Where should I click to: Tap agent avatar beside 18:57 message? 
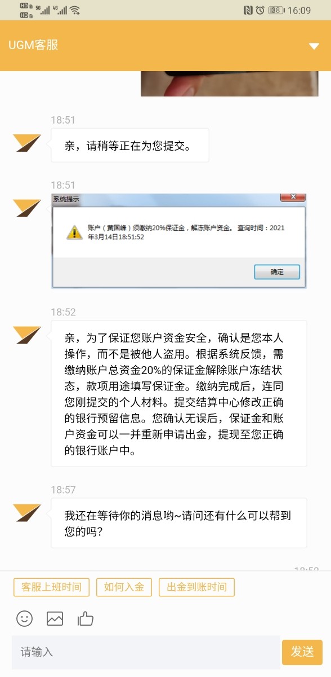28,512
